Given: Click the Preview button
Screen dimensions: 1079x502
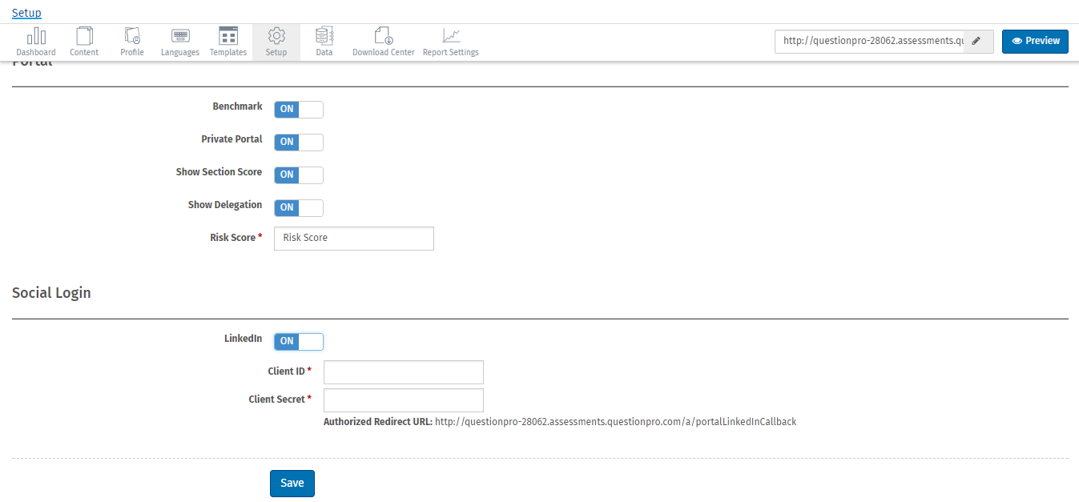Looking at the screenshot, I should 1035,41.
